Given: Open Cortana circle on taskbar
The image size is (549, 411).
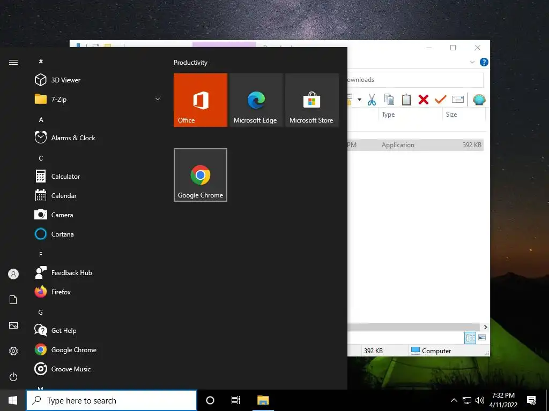Looking at the screenshot, I should point(210,400).
